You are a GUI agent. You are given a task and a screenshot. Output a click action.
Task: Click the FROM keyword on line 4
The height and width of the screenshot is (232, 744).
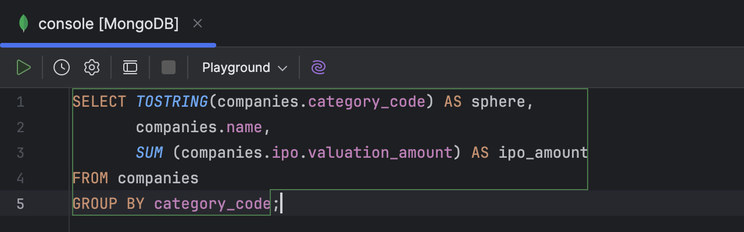[90, 179]
